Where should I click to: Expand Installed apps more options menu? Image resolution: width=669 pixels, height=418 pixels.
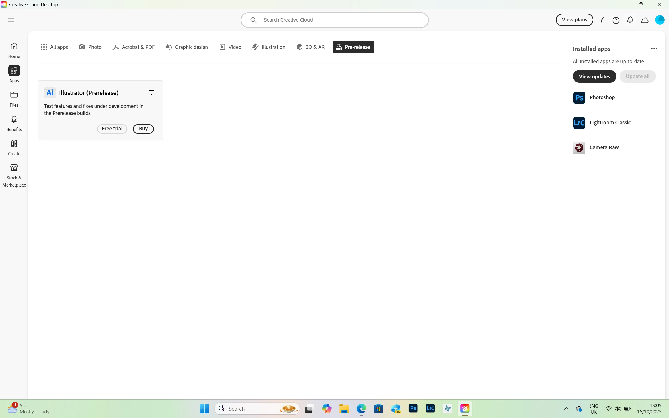pyautogui.click(x=654, y=49)
